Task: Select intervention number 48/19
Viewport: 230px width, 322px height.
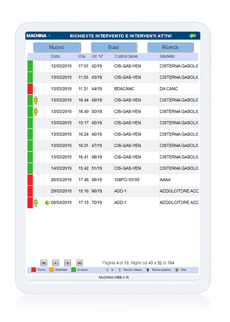Action: coord(97,157)
